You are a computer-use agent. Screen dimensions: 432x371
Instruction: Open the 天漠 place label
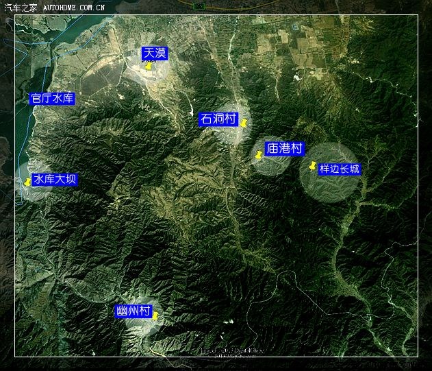155,53
